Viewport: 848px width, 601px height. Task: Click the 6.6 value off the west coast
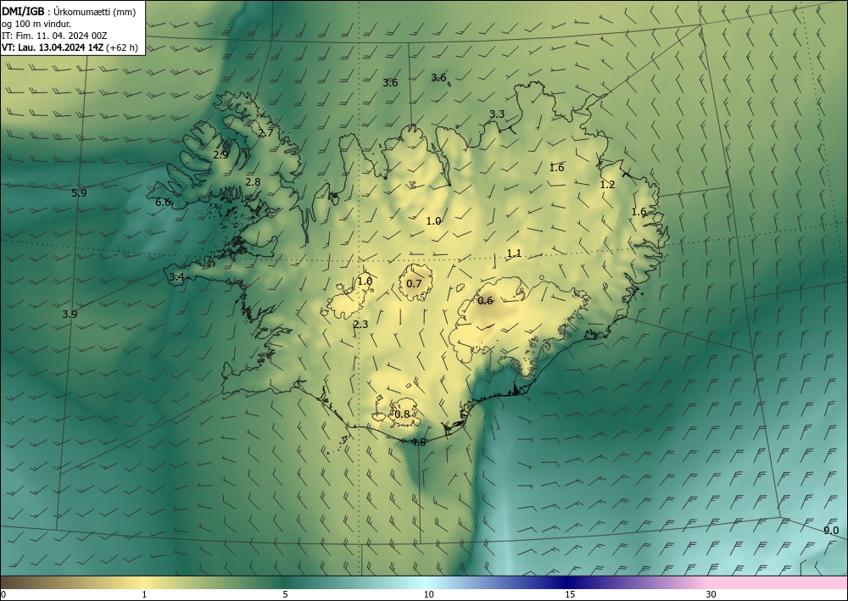[163, 203]
